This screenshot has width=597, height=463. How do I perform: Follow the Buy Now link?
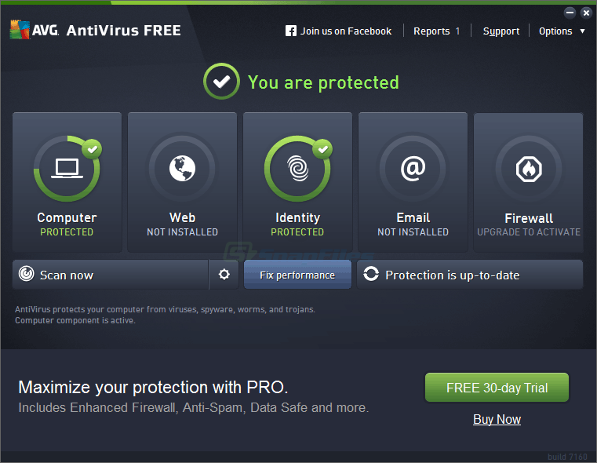click(497, 419)
